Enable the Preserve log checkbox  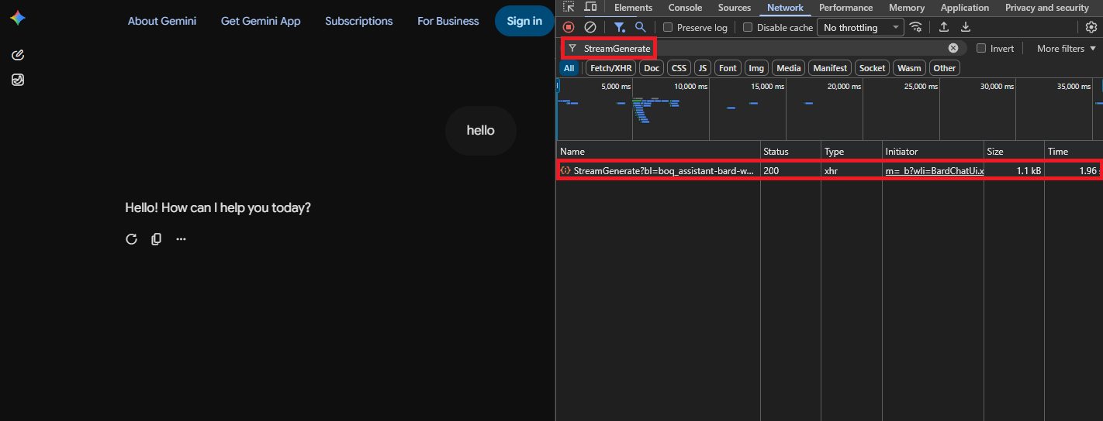pos(668,27)
